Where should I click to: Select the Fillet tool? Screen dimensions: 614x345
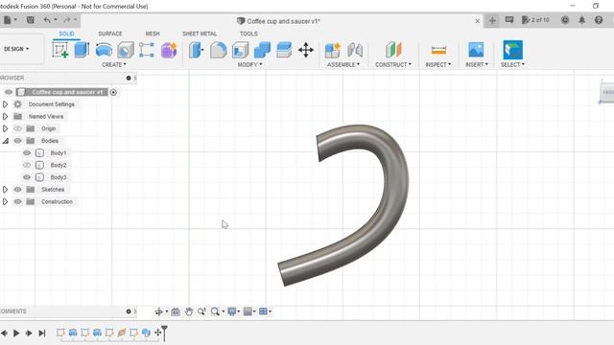[218, 50]
